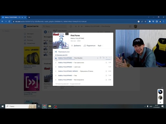Open the VK services grid icon
The image size is (166, 124).
click(x=130, y=26)
